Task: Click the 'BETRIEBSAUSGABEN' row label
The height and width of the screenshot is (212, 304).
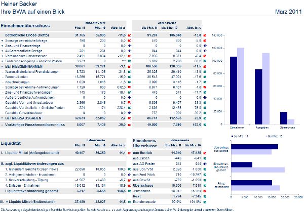Action: click(23, 118)
